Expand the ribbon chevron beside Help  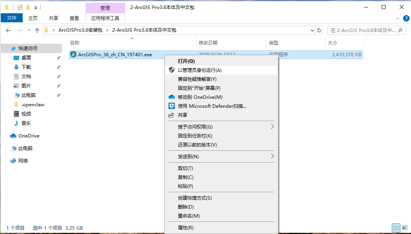[398, 18]
